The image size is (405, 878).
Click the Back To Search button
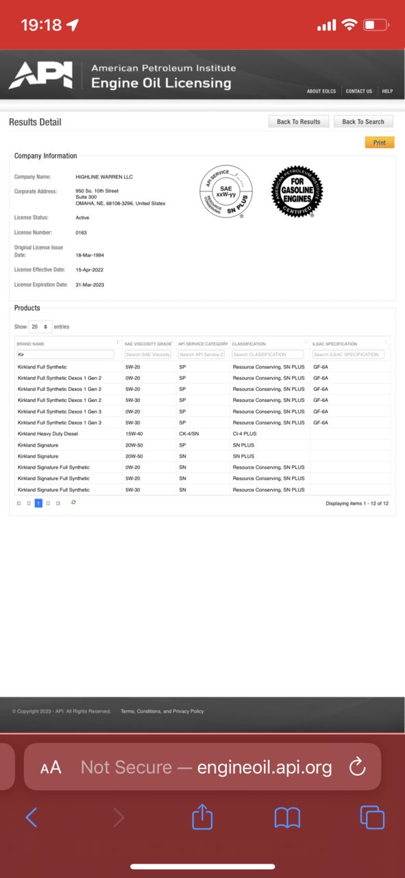pos(363,121)
